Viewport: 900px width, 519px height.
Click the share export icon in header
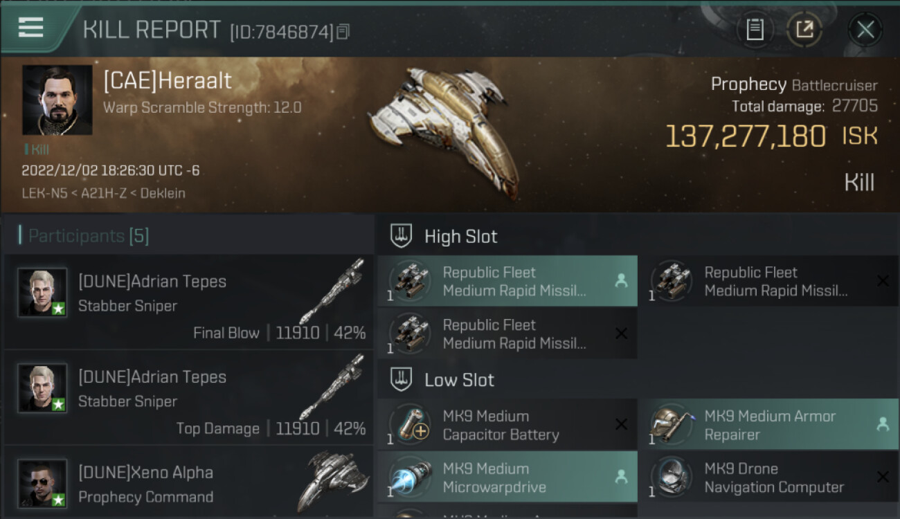[804, 29]
